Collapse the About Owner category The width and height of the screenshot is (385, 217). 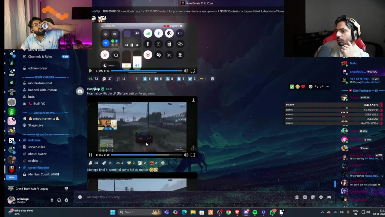[44, 134]
